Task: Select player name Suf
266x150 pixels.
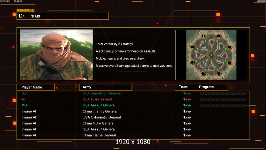Action: click(24, 93)
